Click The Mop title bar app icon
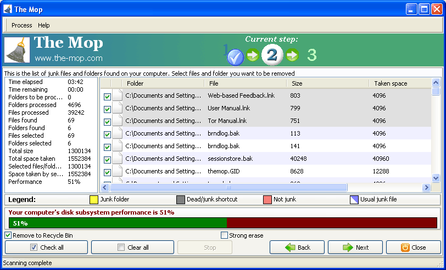The height and width of the screenshot is (270, 446). (x=8, y=9)
